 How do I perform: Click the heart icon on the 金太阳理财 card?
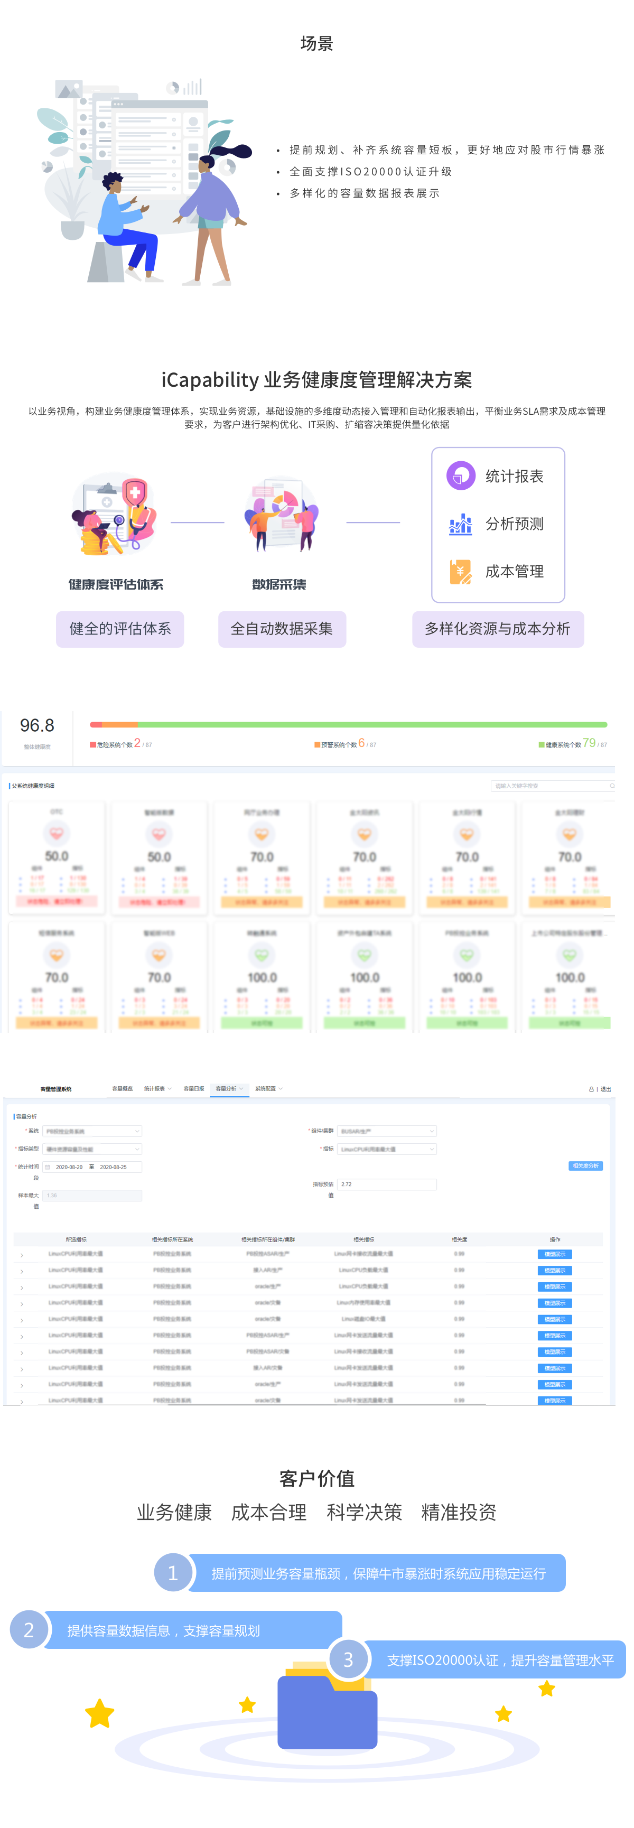tap(570, 834)
